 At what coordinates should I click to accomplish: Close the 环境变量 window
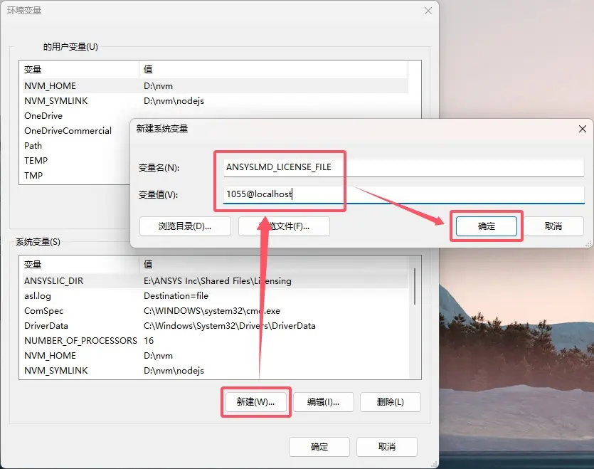point(428,11)
